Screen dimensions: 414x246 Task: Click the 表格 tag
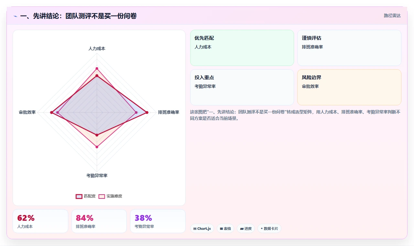[225, 229]
